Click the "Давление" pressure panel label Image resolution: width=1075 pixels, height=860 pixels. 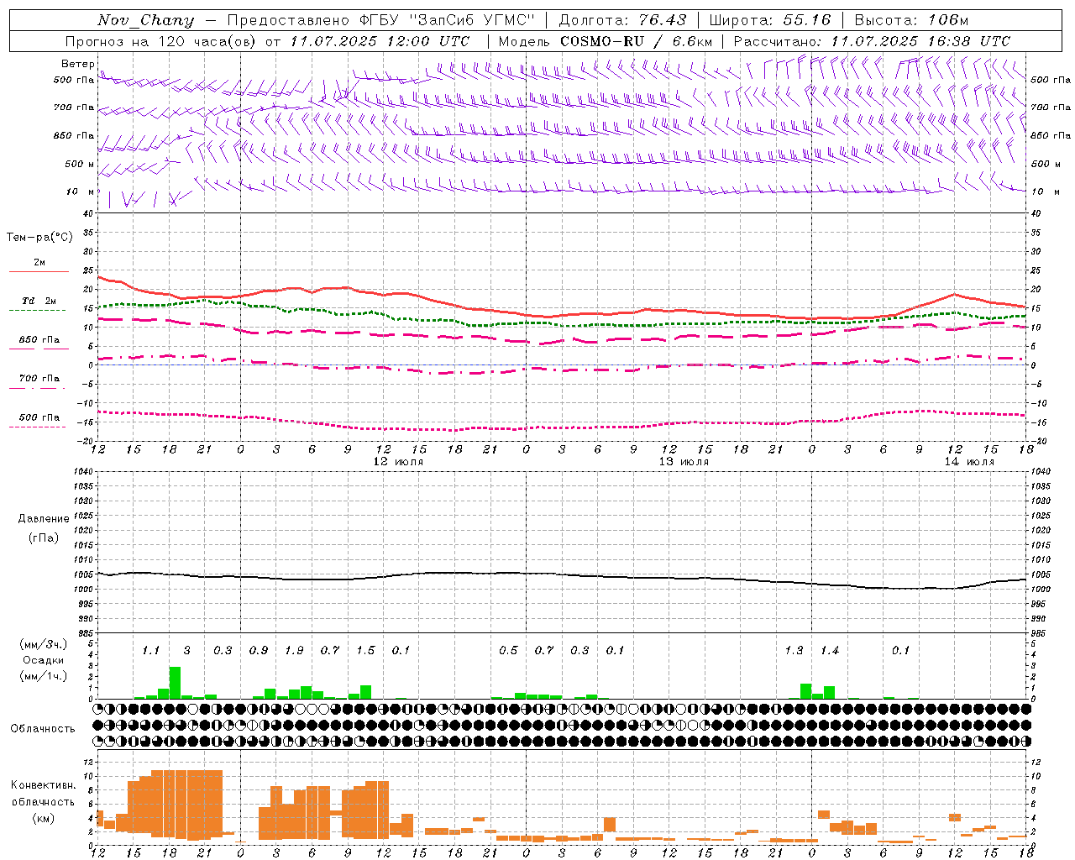pyautogui.click(x=44, y=519)
